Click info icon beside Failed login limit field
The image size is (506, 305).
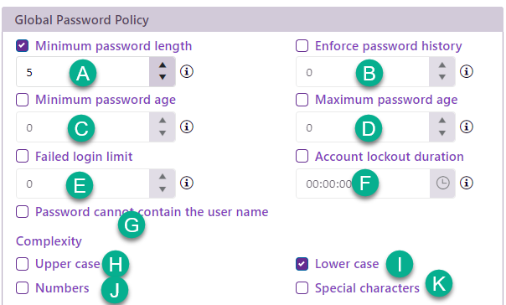(187, 183)
